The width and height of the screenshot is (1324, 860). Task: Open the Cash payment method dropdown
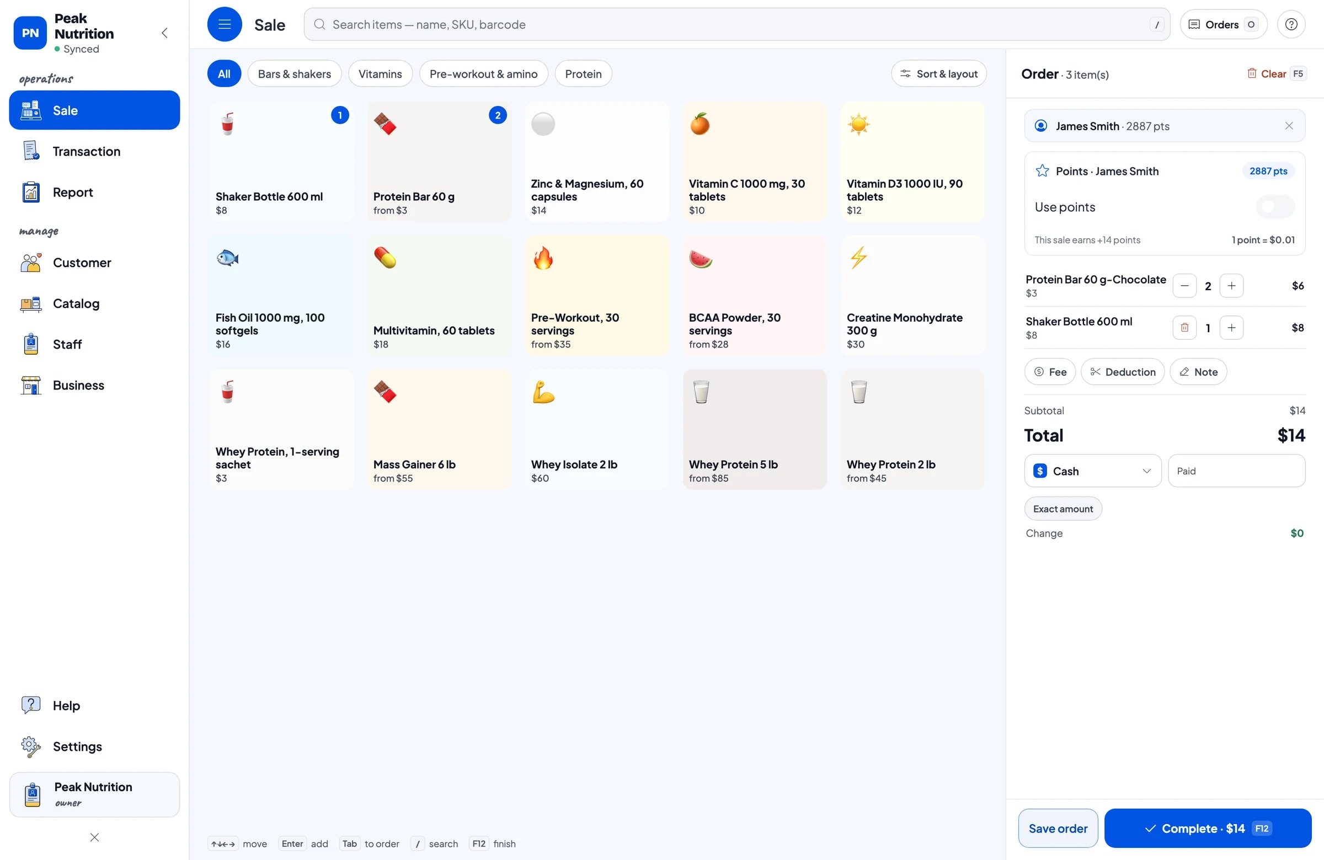click(x=1092, y=471)
